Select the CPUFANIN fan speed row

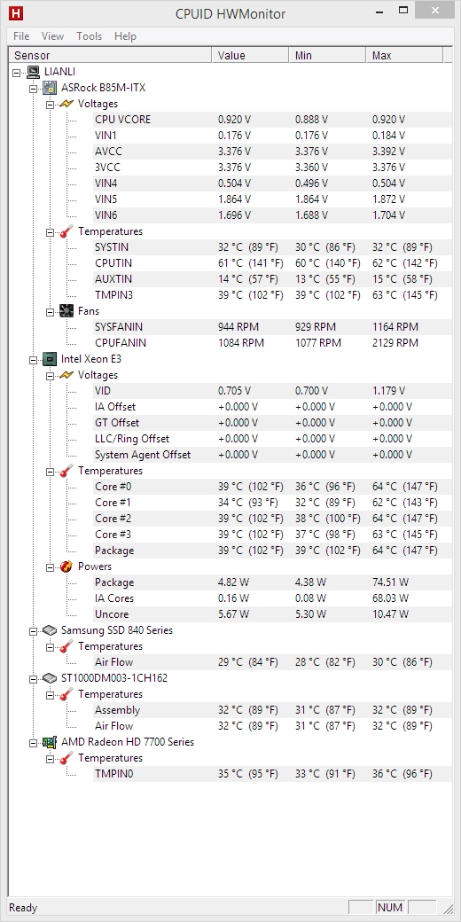[264, 343]
